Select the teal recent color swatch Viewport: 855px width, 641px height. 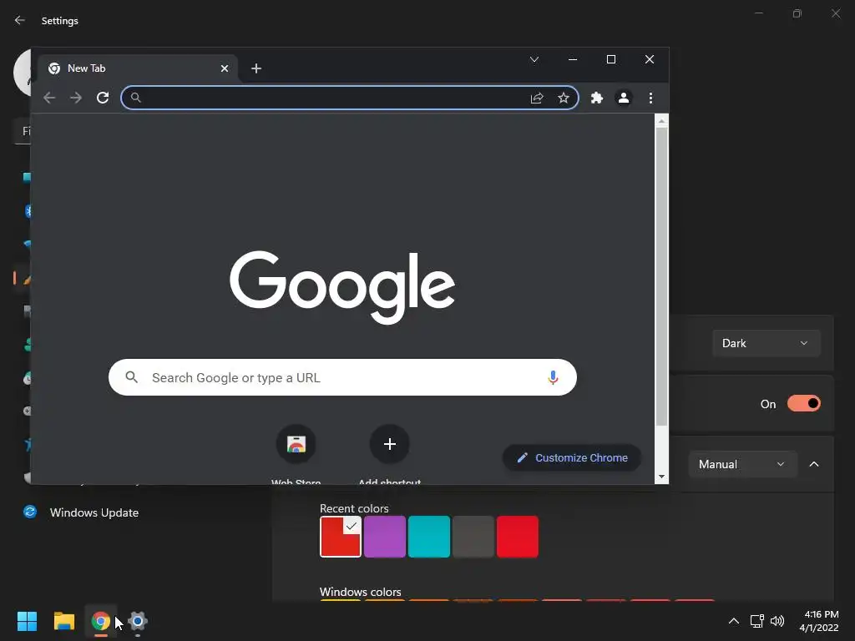coord(429,537)
